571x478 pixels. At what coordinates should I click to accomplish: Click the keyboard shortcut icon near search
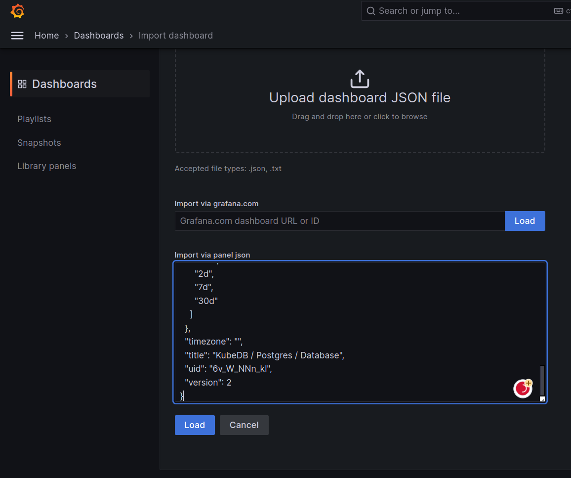558,10
